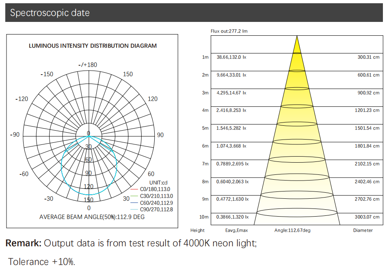Click the UNIT:cd label above the legend

pos(158,183)
